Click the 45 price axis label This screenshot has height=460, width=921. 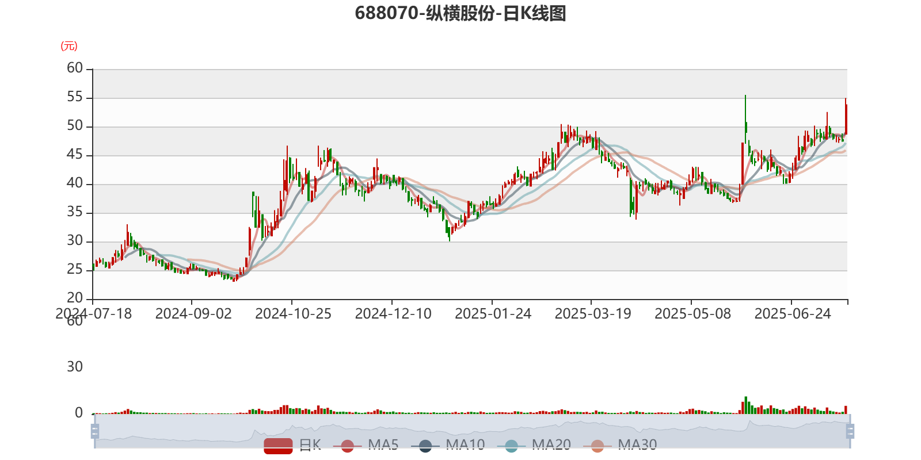[x=75, y=155]
